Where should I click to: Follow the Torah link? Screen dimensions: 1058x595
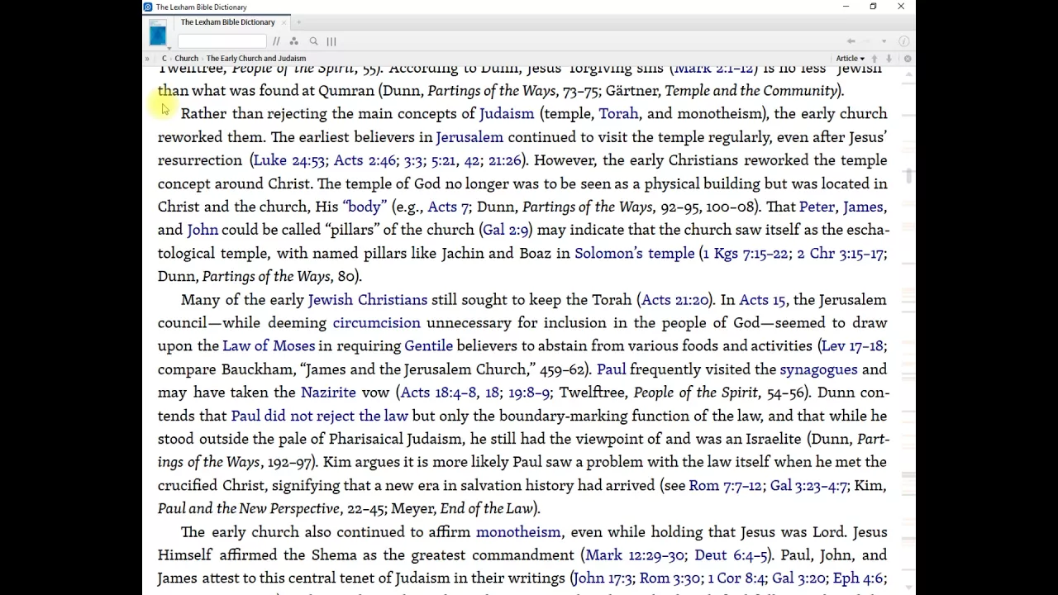618,114
